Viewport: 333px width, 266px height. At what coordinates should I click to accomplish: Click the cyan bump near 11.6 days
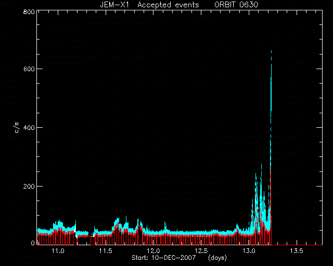[117, 222]
